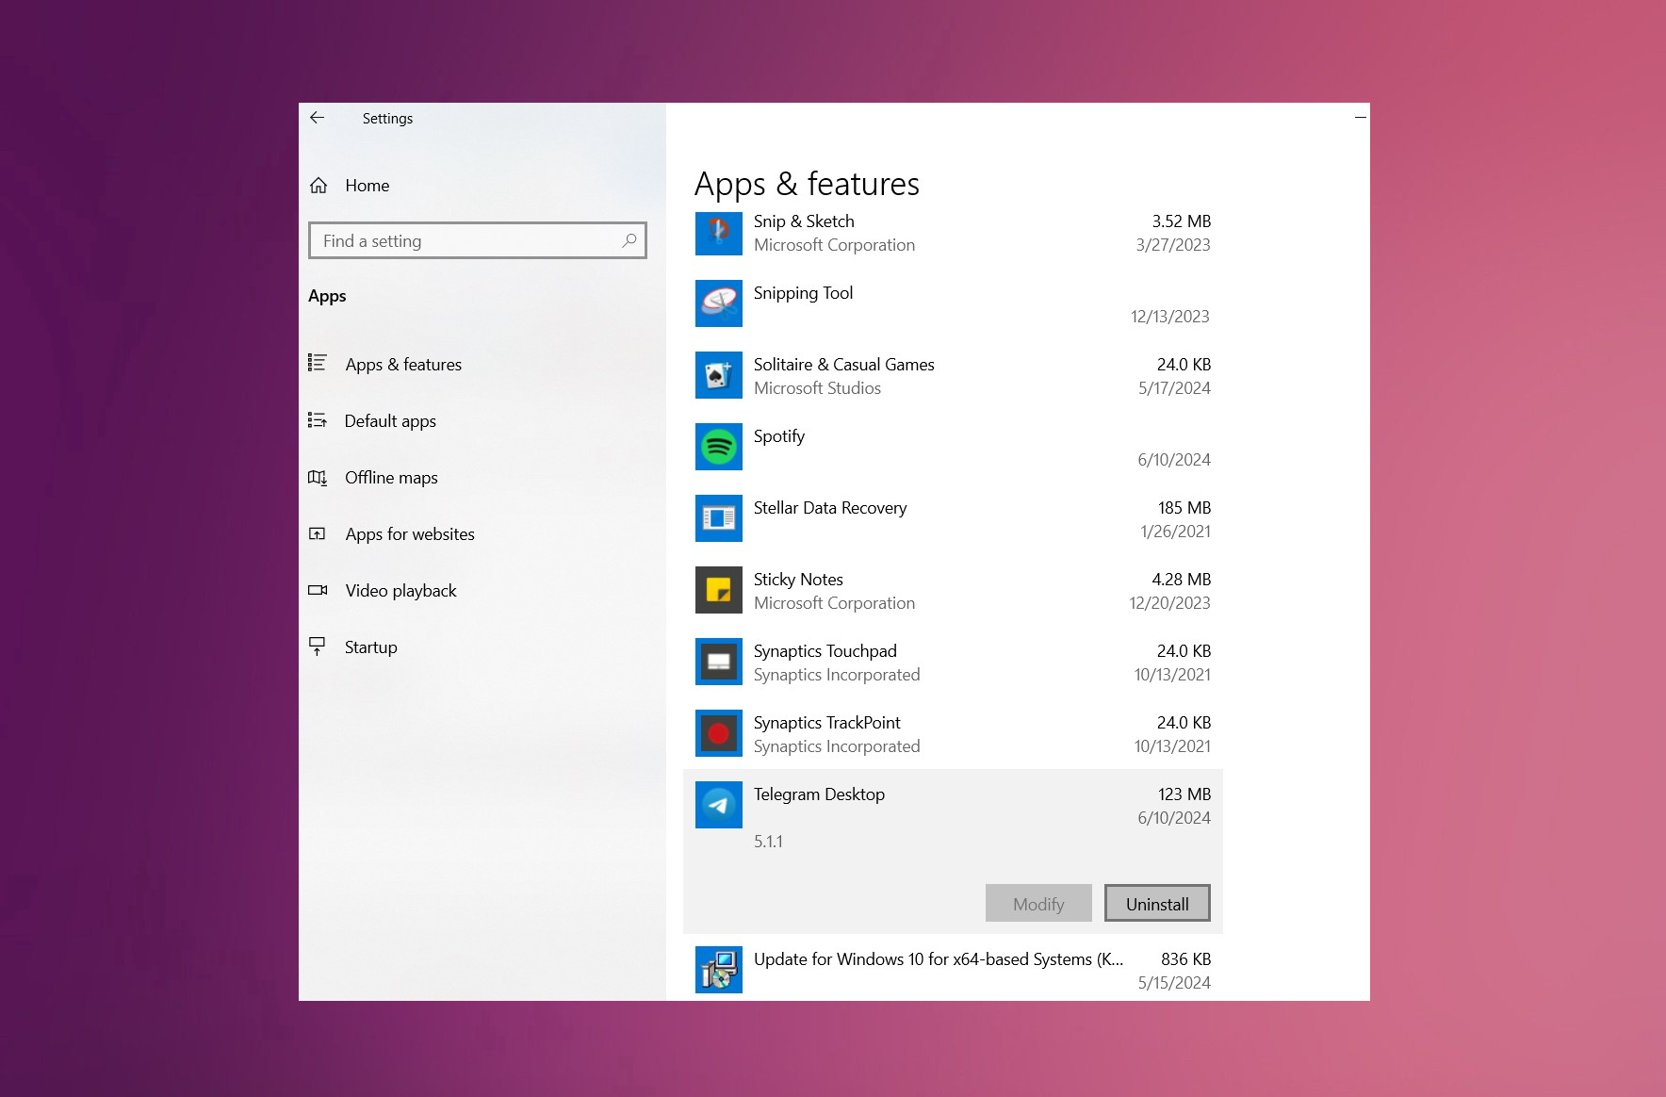Click Stellar Data Recovery size 185 MB
The image size is (1666, 1097).
(x=1184, y=508)
